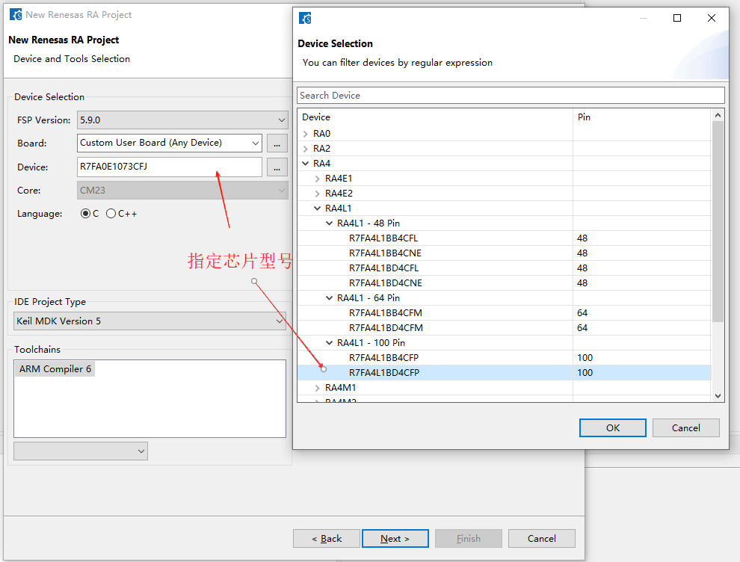Select ARM Compiler 6 toolchain
The height and width of the screenshot is (562, 740).
(x=55, y=369)
